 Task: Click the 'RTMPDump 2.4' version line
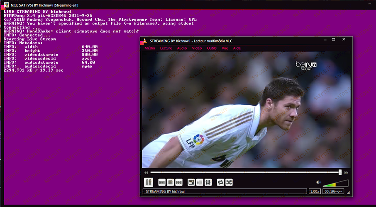pyautogui.click(x=48, y=16)
